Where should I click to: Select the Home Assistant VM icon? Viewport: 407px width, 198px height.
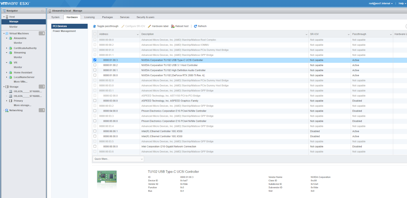pos(11,73)
